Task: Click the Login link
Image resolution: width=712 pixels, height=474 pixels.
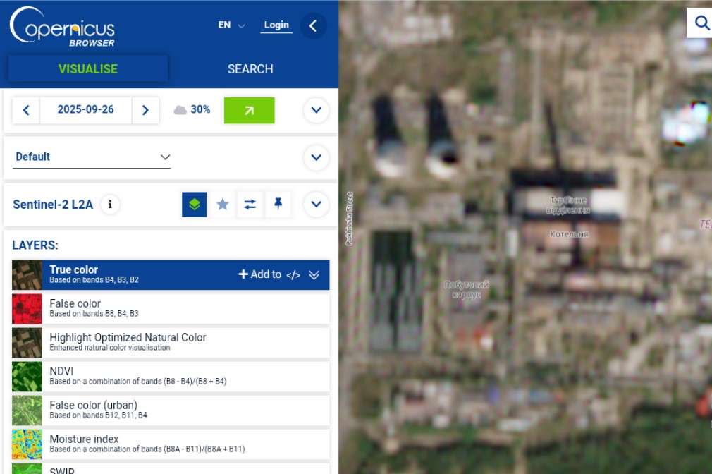Action: click(276, 25)
